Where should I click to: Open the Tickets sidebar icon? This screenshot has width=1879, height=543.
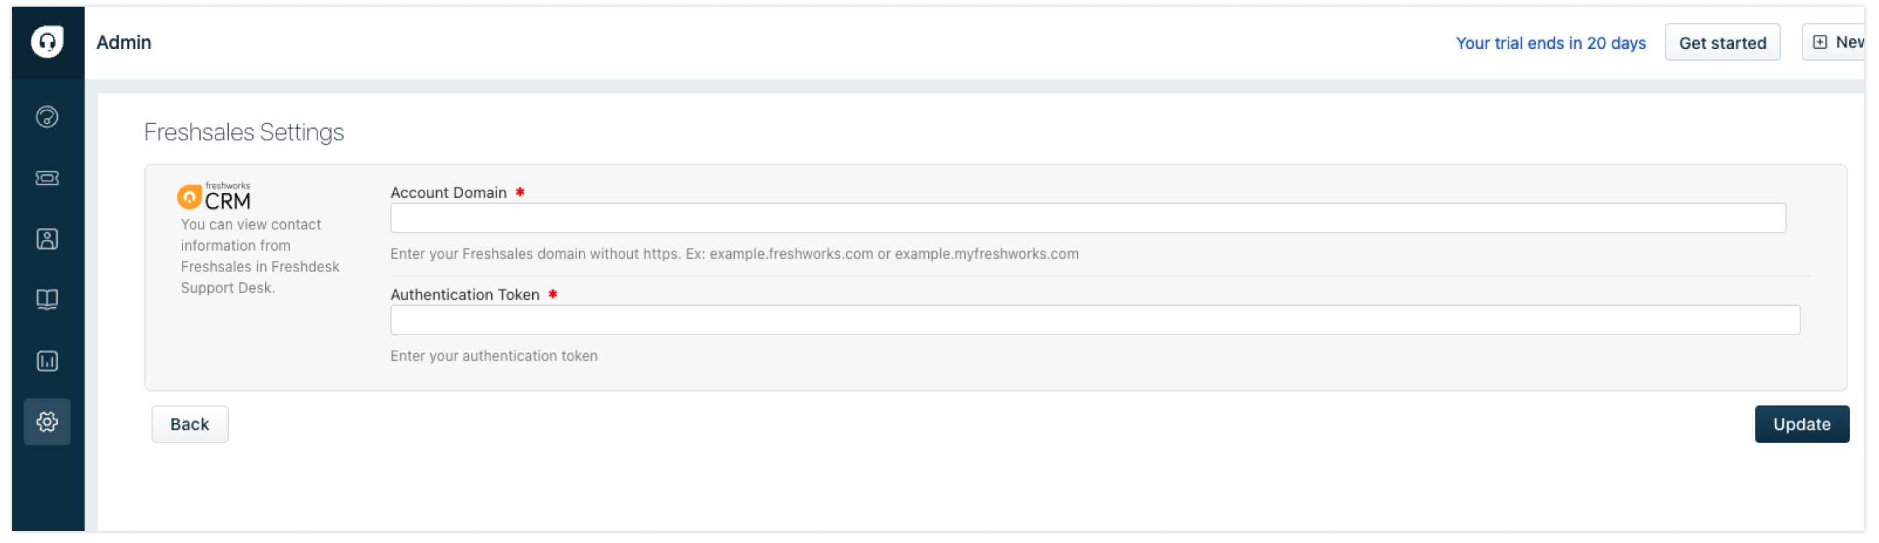pyautogui.click(x=48, y=178)
